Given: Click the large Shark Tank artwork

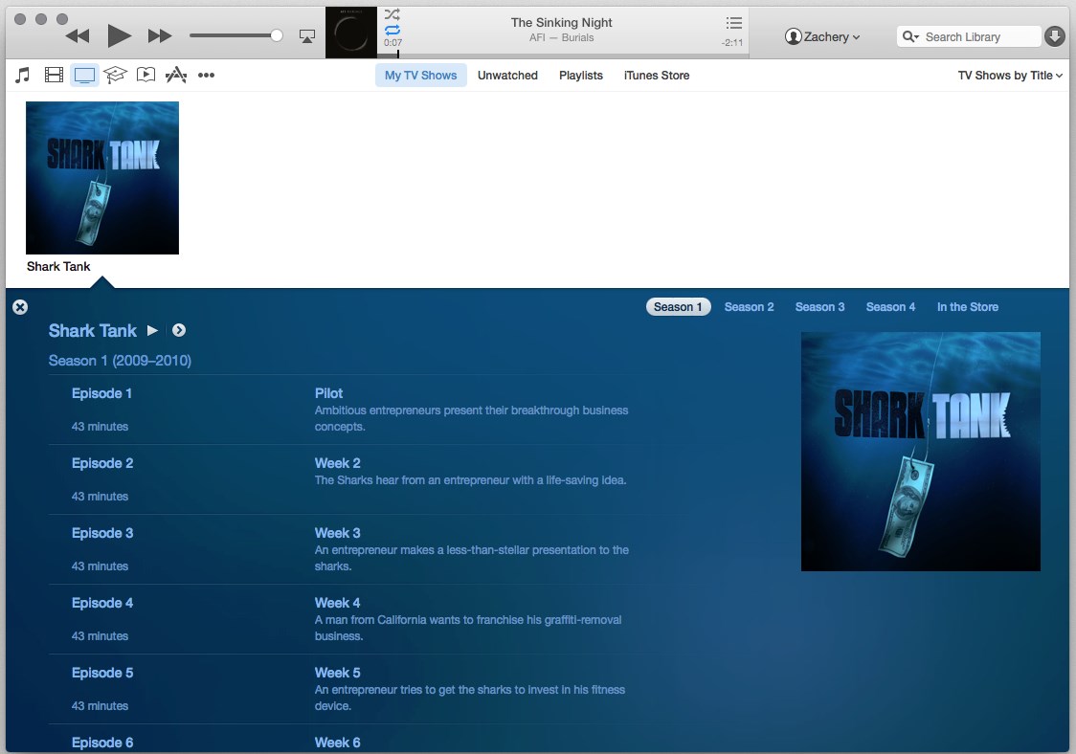Looking at the screenshot, I should pos(921,452).
